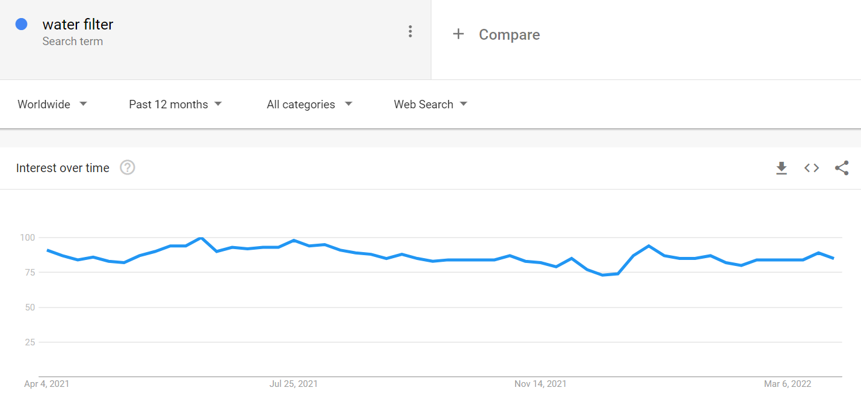Viewport: 861px width, 420px height.
Task: Download the Interest over time CSV
Action: coord(781,168)
